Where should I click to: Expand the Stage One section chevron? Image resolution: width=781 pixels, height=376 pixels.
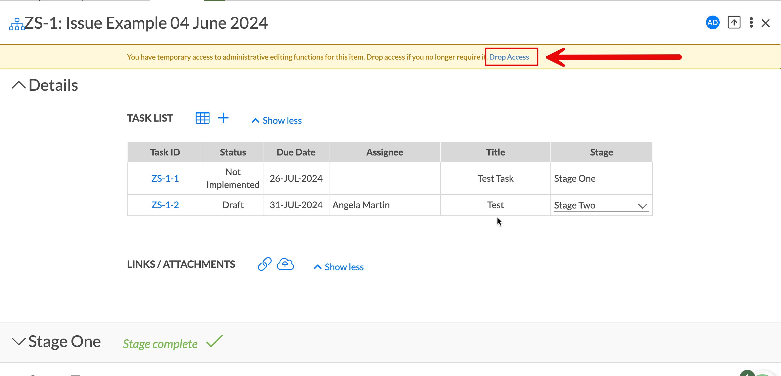pos(19,342)
